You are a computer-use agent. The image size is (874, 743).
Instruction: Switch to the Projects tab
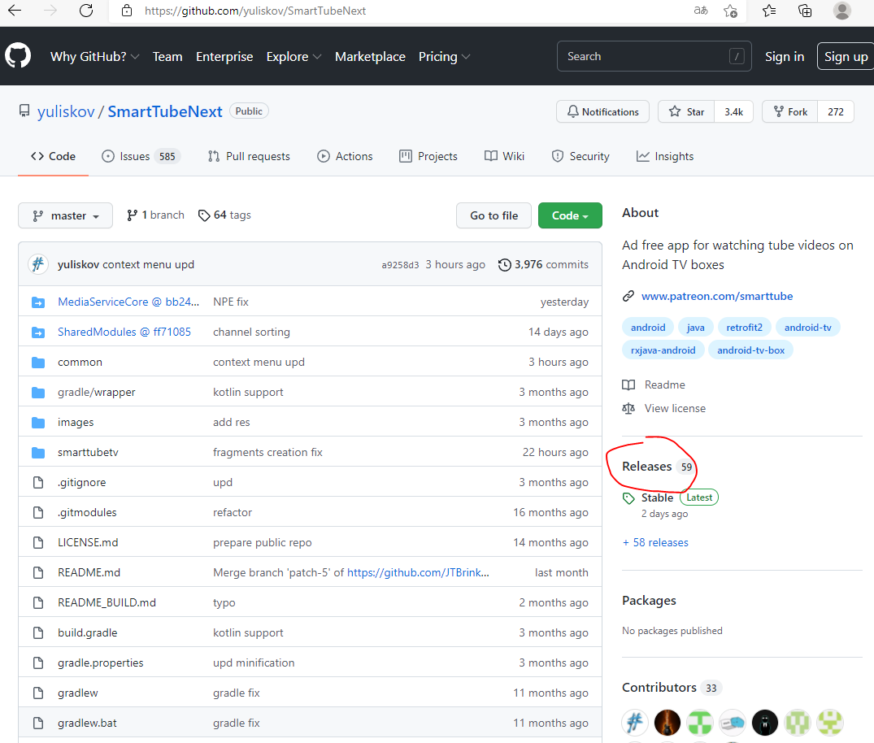pos(428,156)
